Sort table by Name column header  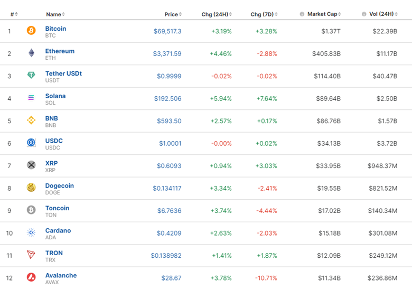pyautogui.click(x=55, y=14)
